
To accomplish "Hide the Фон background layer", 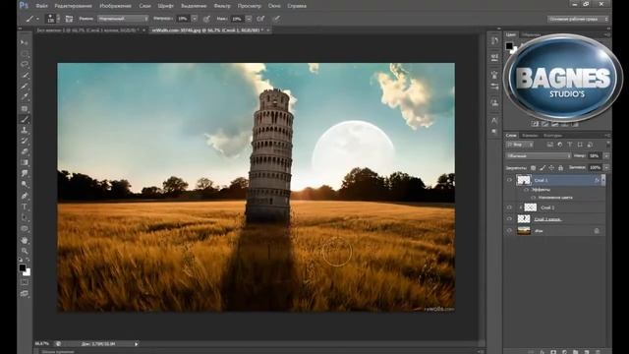I will click(x=509, y=230).
